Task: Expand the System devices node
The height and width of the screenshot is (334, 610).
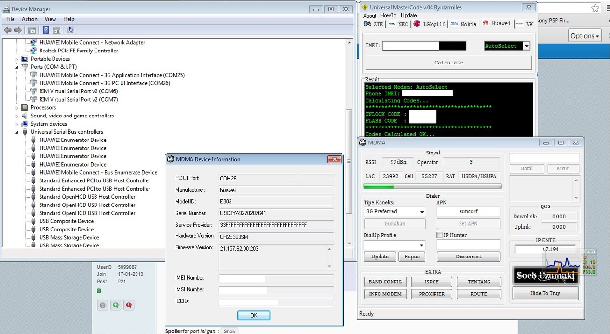Action: pyautogui.click(x=17, y=124)
